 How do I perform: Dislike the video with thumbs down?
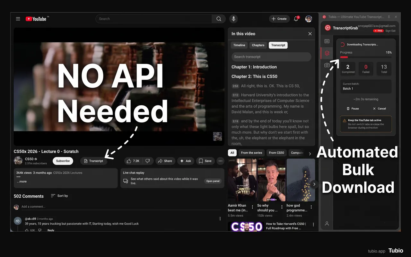pos(147,161)
